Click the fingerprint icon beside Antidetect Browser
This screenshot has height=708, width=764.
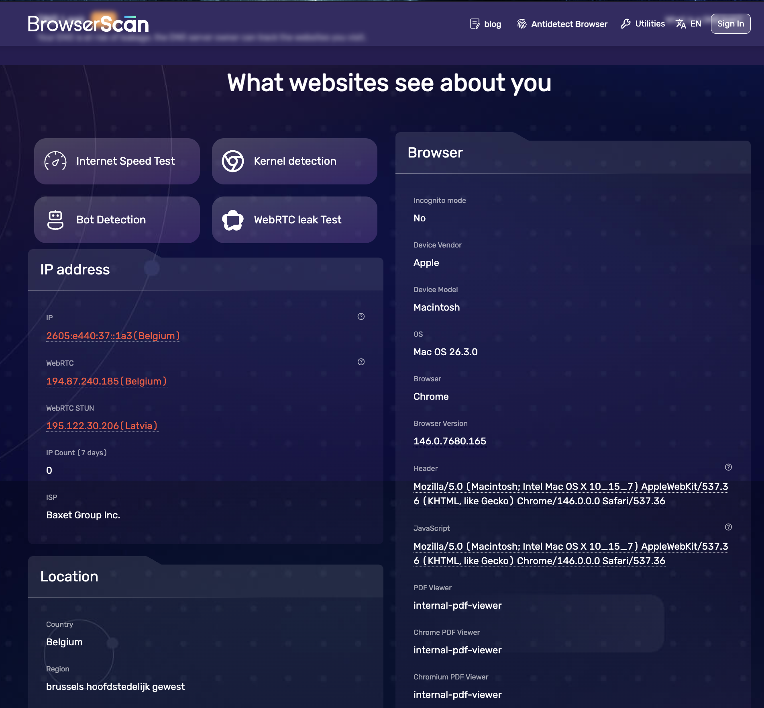point(522,24)
